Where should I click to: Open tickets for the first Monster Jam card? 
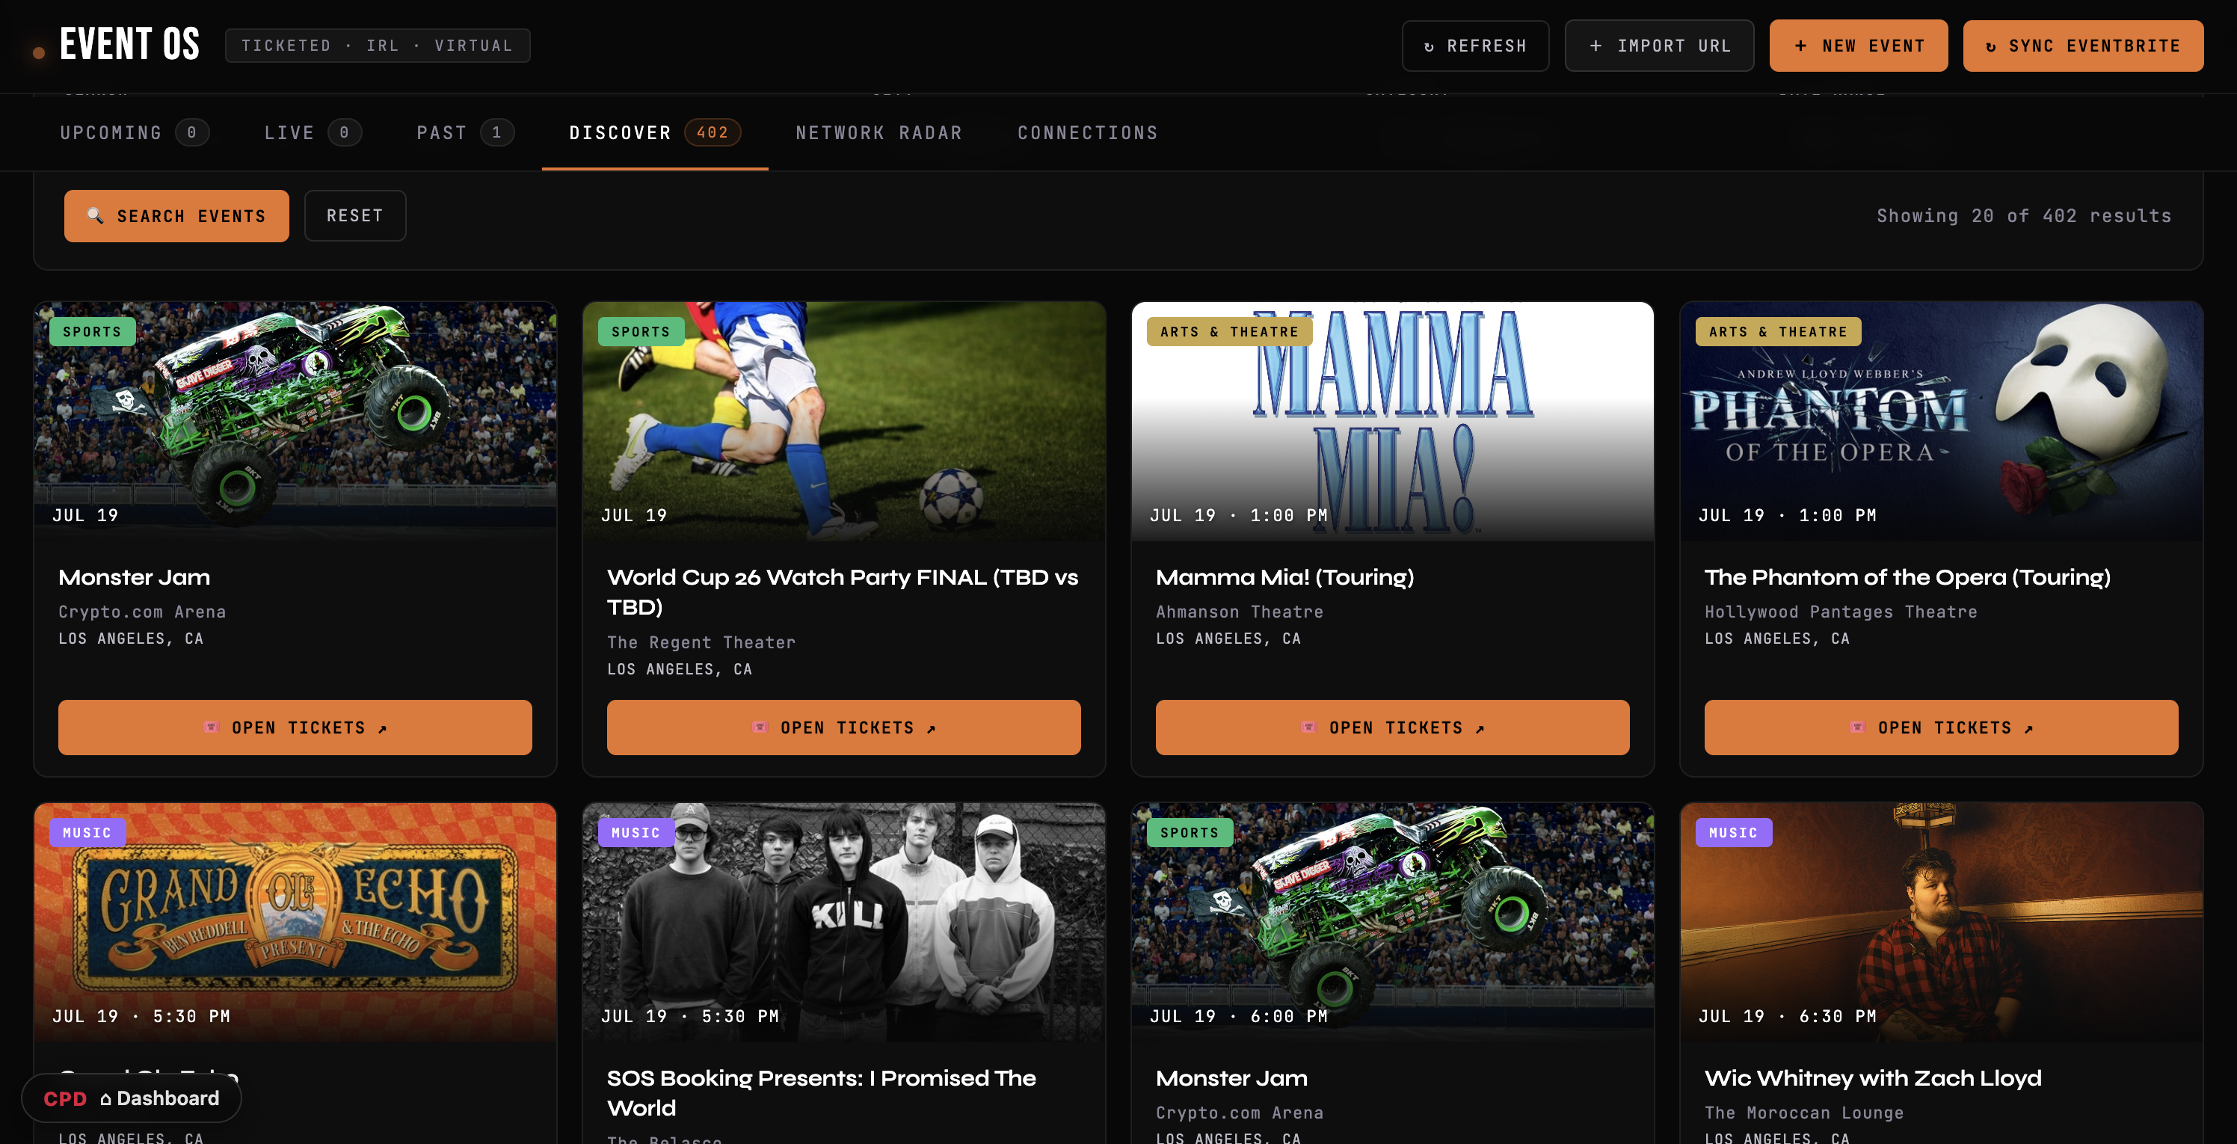(x=295, y=728)
